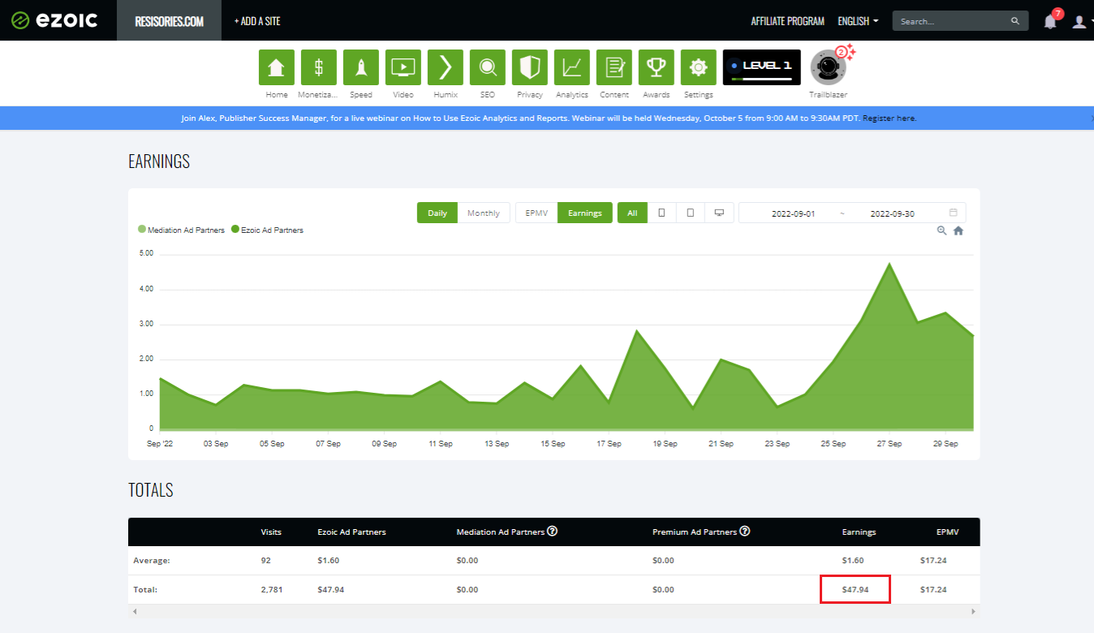Edit start date 2022-09-01
Image resolution: width=1094 pixels, height=633 pixels.
click(x=793, y=213)
